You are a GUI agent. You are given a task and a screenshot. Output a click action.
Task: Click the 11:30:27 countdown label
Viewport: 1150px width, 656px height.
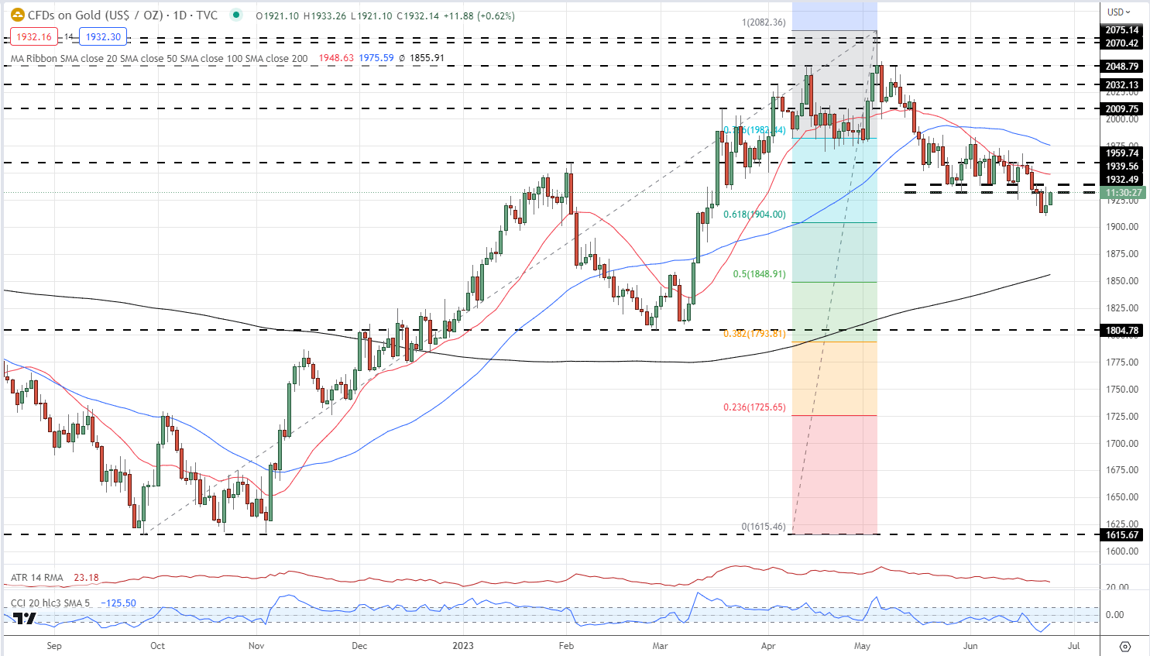pyautogui.click(x=1124, y=193)
